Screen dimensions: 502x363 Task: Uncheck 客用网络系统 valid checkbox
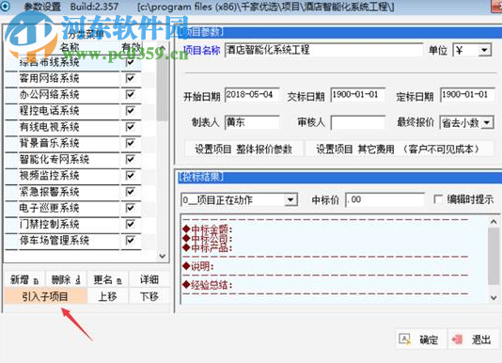click(x=130, y=78)
